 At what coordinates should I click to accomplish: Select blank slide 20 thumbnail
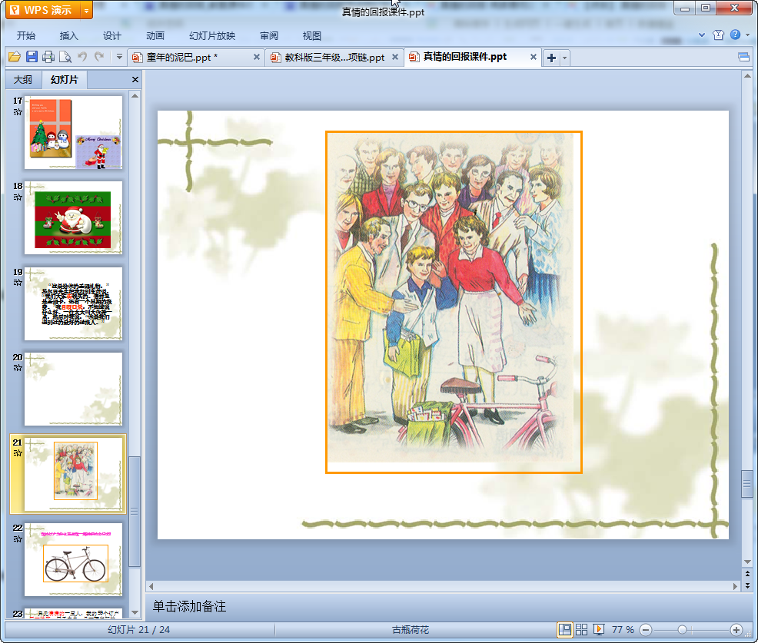click(74, 389)
